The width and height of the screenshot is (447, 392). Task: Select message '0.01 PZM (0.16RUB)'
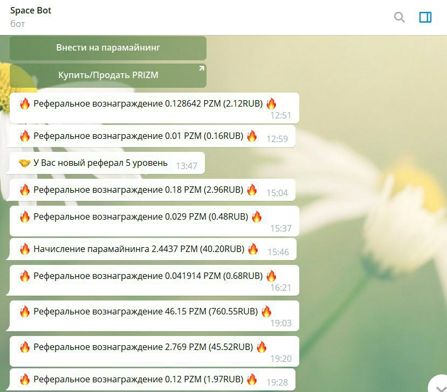click(x=153, y=136)
